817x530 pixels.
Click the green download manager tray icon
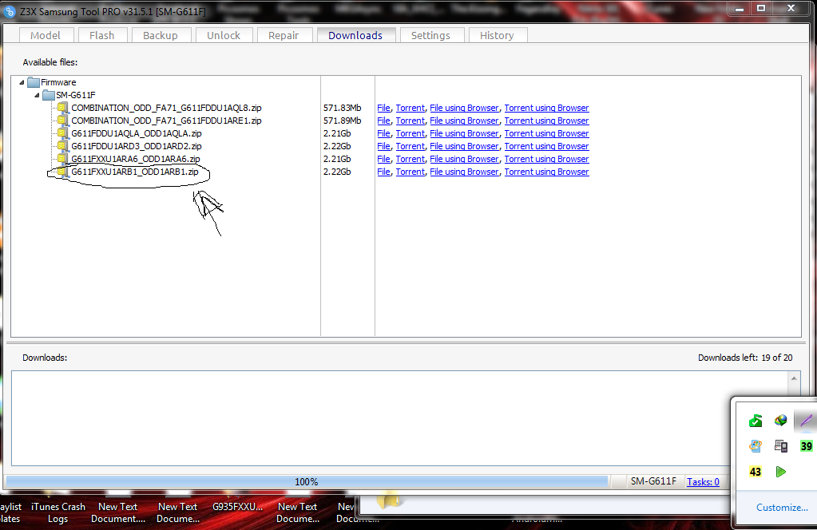click(x=755, y=420)
